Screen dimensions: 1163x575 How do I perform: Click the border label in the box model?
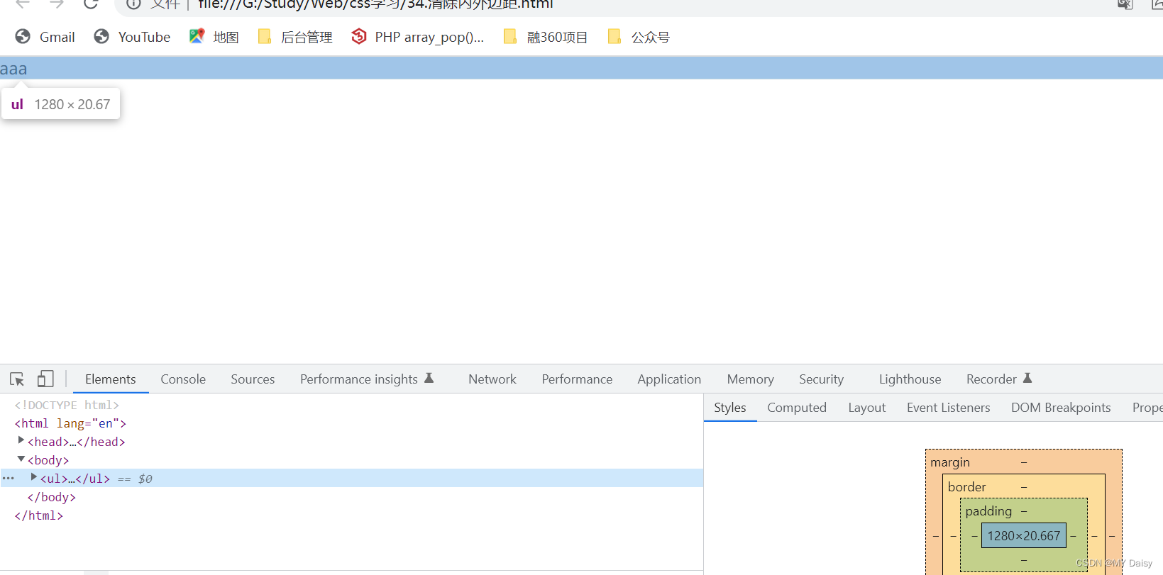click(967, 487)
